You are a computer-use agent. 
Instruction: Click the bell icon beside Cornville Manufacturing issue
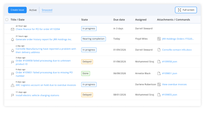pyautogui.click(x=13, y=50)
